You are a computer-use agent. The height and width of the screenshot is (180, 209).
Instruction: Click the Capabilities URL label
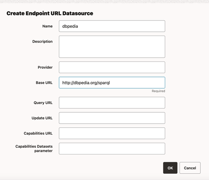pos(38,133)
